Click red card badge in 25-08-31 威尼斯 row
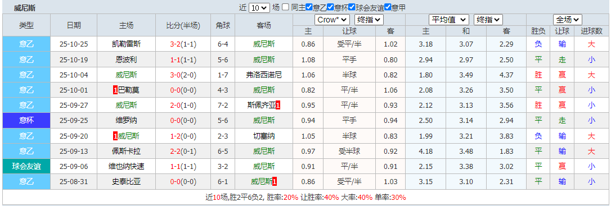 (x=275, y=181)
